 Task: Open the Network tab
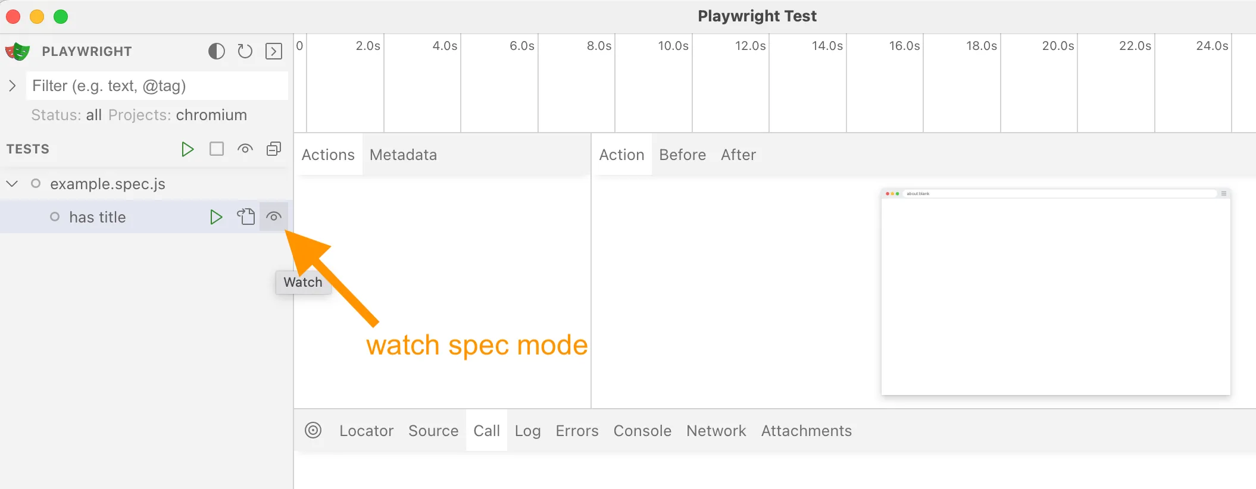tap(716, 431)
